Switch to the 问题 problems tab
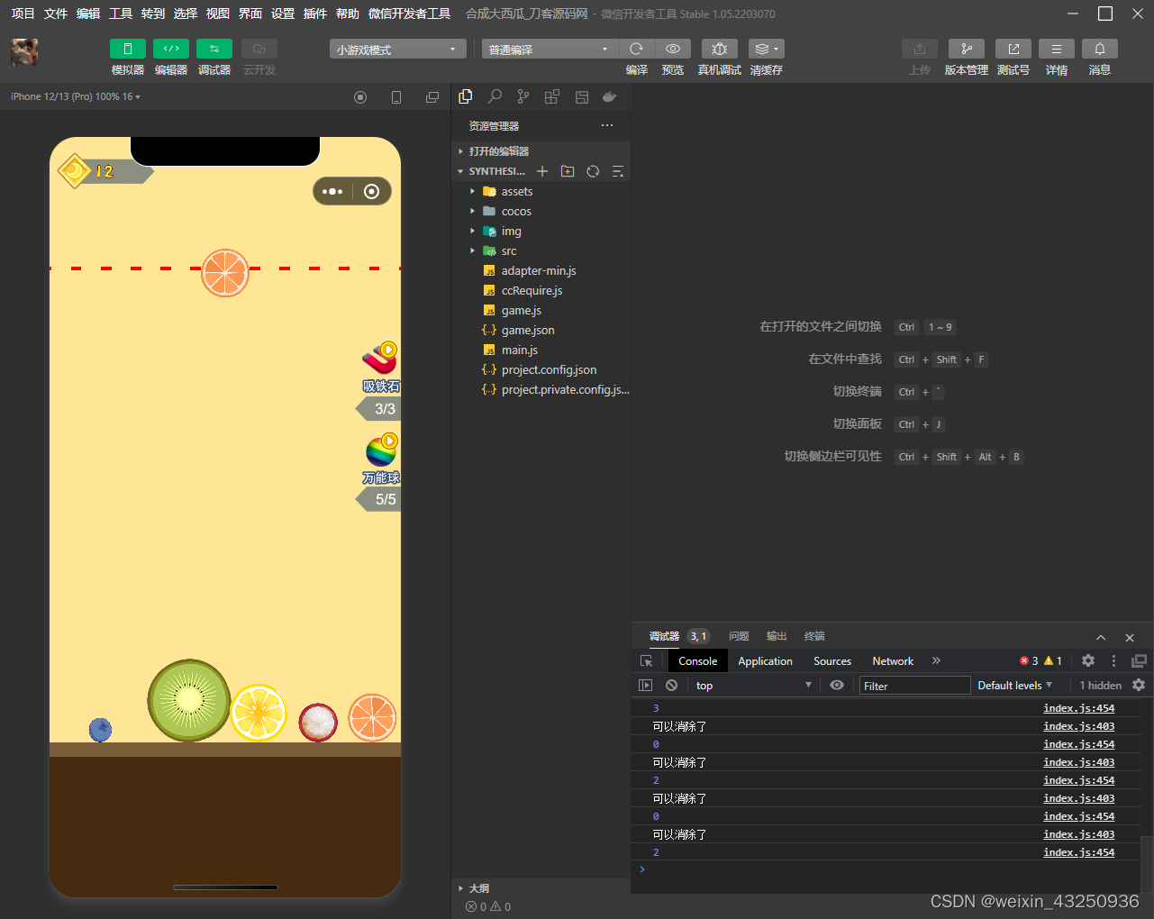This screenshot has width=1154, height=919. pyautogui.click(x=739, y=636)
